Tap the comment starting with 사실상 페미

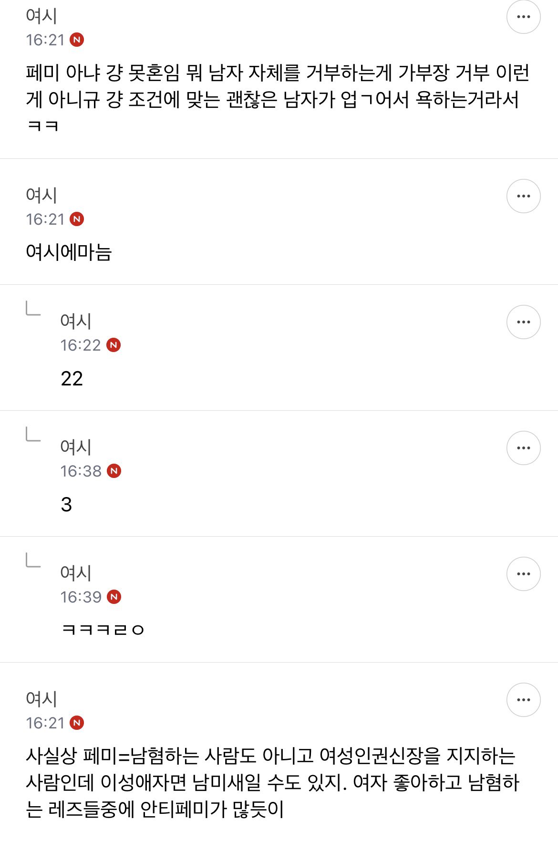click(x=272, y=782)
